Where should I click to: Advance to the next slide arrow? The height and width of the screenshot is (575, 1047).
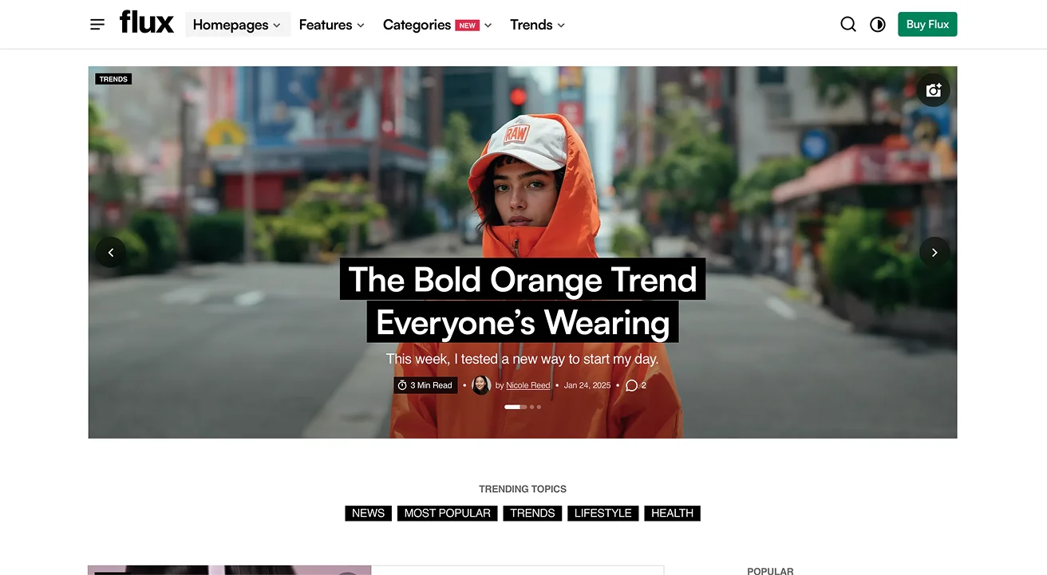[934, 252]
